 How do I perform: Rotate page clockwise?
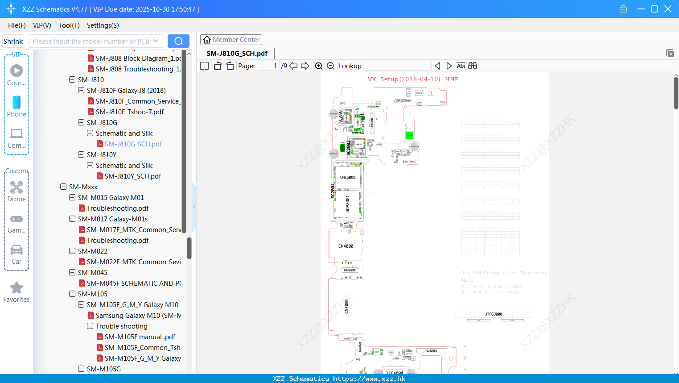(230, 66)
